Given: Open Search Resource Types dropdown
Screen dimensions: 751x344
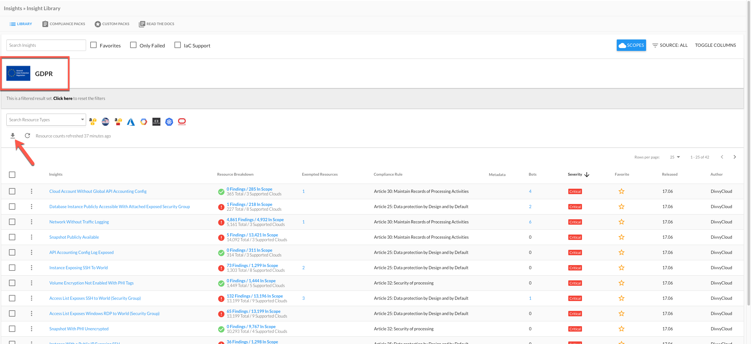Looking at the screenshot, I should point(46,120).
